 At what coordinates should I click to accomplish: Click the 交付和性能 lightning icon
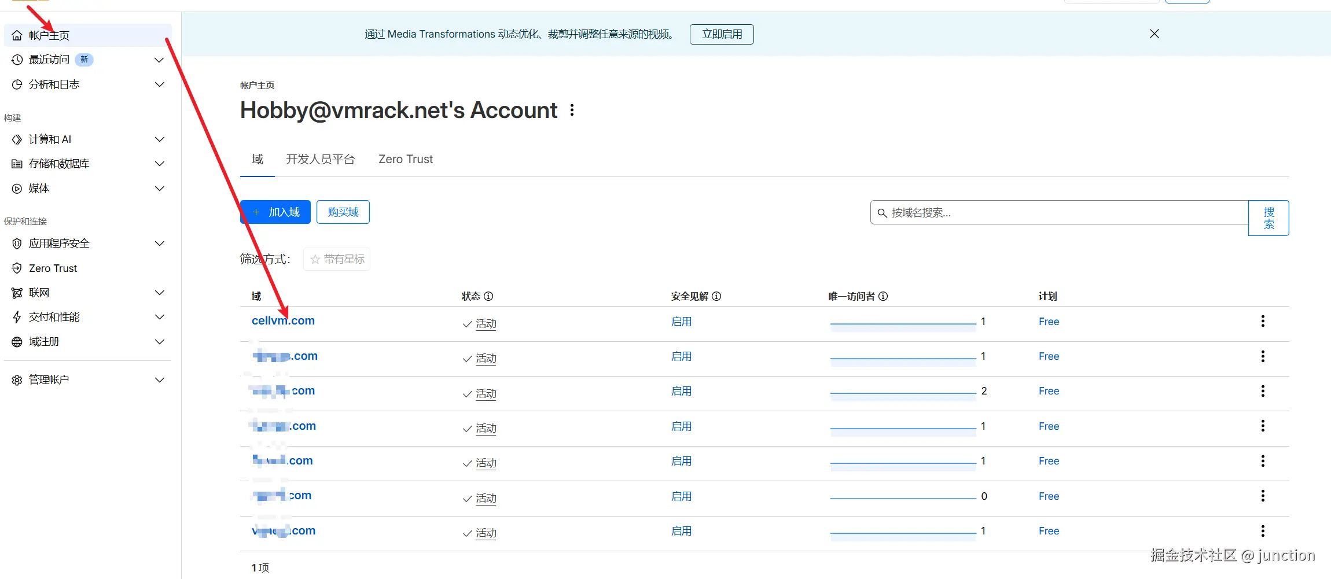(x=17, y=317)
